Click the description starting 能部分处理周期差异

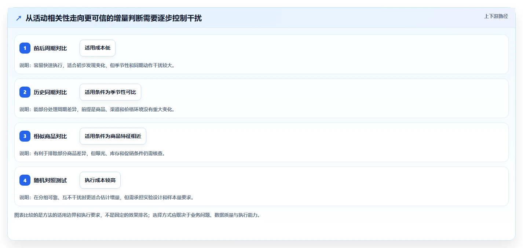tap(98, 109)
